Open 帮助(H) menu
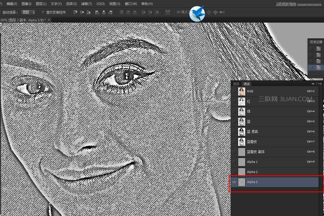This screenshot has width=324, height=216. click(147, 4)
